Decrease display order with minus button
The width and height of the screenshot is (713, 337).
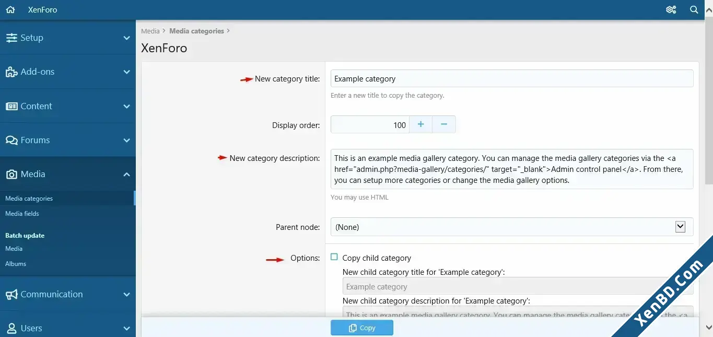coord(444,124)
